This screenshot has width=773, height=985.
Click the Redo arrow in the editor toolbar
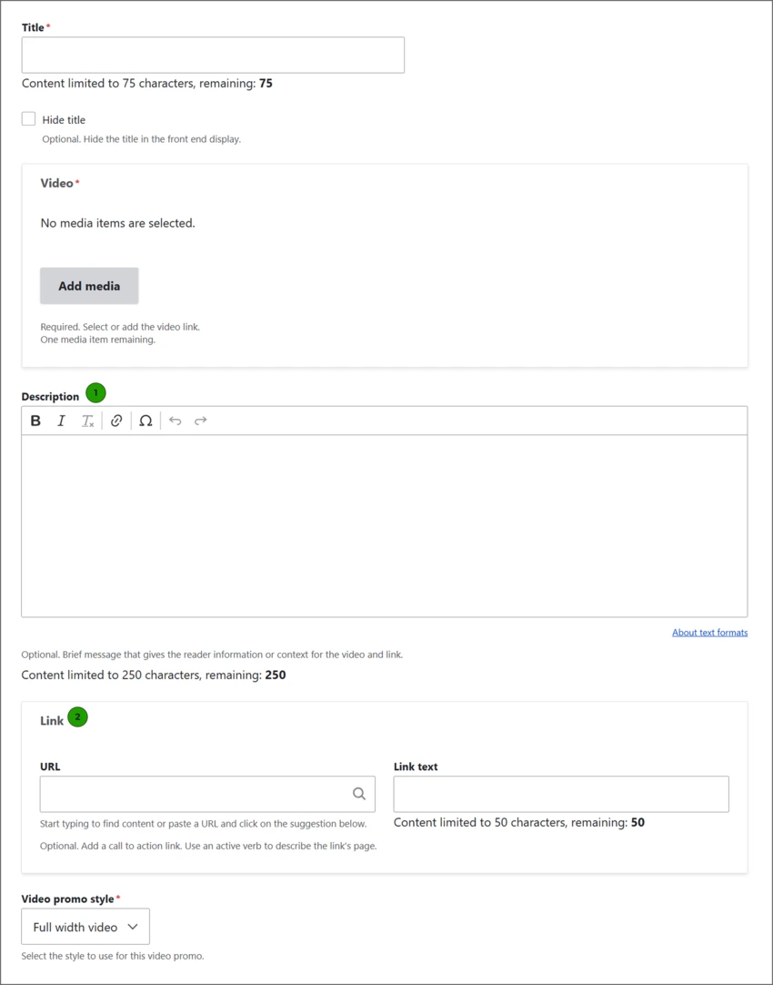201,421
